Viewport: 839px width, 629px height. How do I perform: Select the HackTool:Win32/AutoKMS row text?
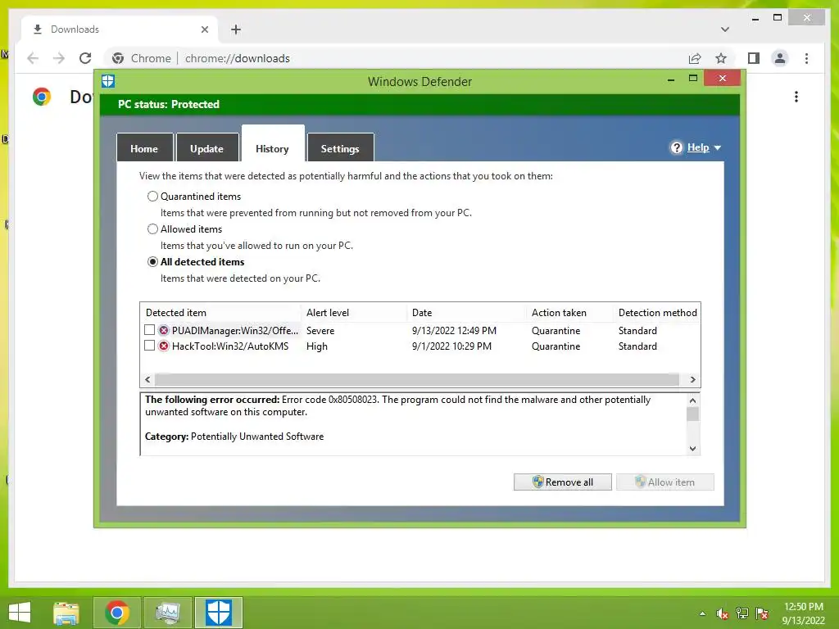[x=230, y=346]
